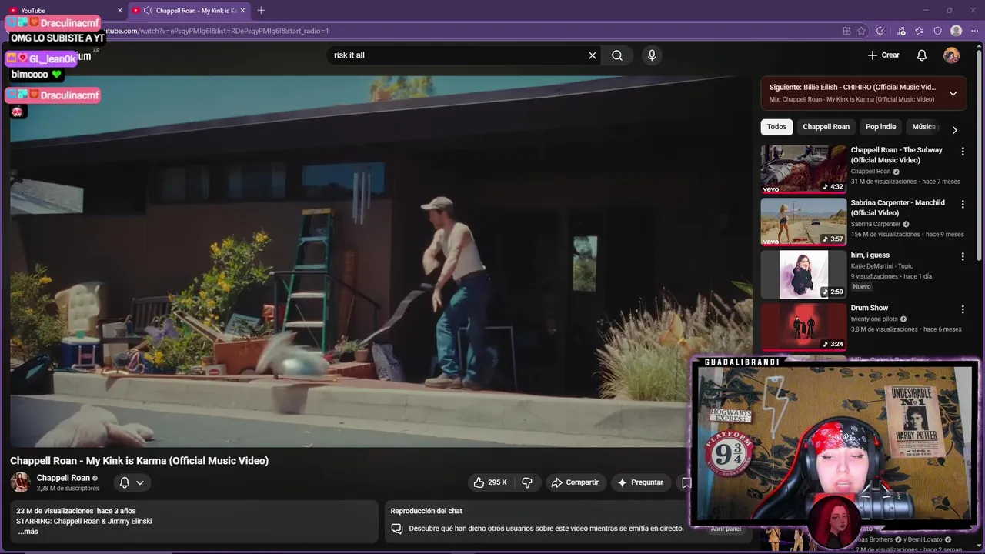Click the Crear create button
985x554 pixels.
(x=883, y=55)
